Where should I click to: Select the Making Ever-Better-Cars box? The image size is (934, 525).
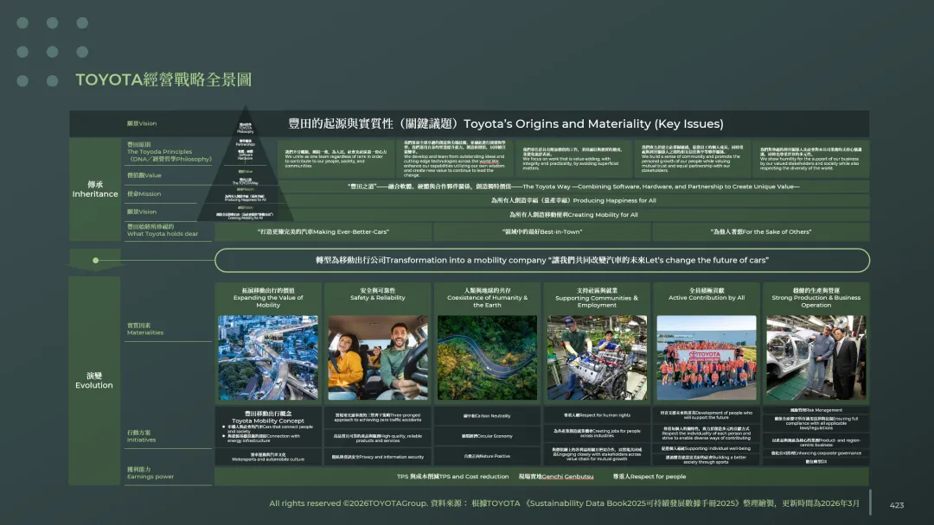pyautogui.click(x=323, y=232)
